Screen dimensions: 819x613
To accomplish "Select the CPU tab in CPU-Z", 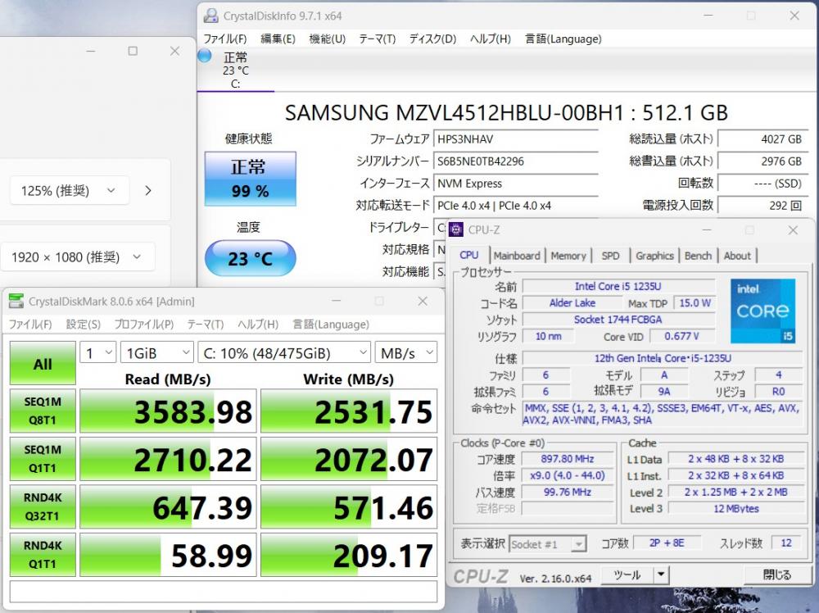I will point(469,255).
